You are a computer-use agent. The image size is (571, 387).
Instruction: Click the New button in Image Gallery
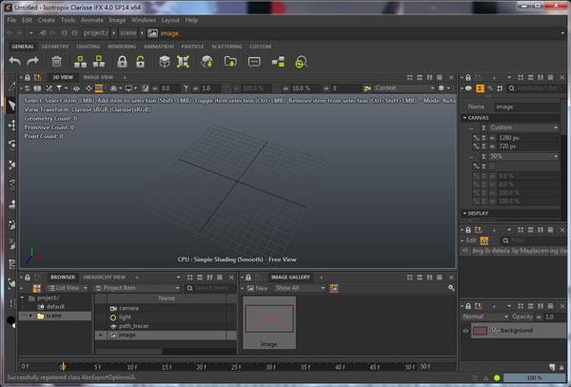(x=258, y=288)
